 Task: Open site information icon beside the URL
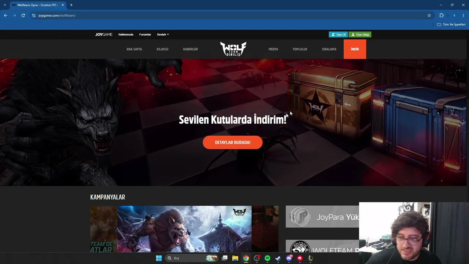[x=34, y=15]
